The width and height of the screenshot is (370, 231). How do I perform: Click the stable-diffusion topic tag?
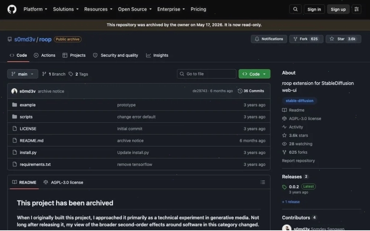[x=299, y=101]
